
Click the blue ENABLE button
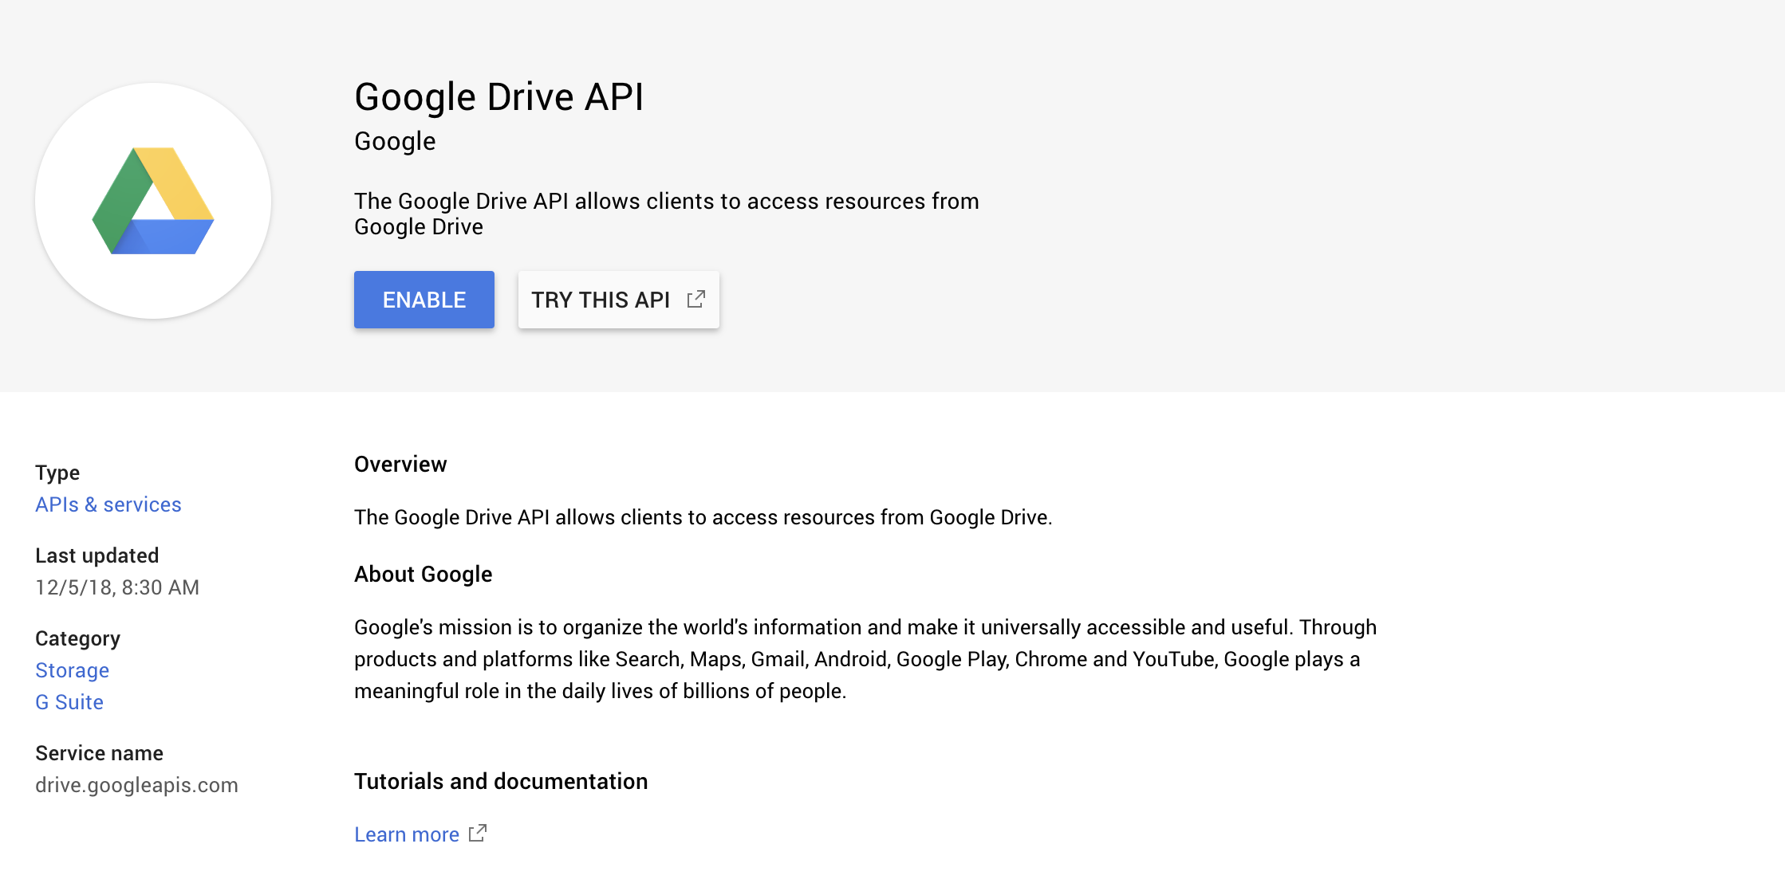(424, 300)
